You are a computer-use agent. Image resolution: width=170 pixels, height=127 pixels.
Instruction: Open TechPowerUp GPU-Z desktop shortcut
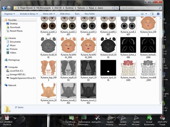click(x=71, y=121)
